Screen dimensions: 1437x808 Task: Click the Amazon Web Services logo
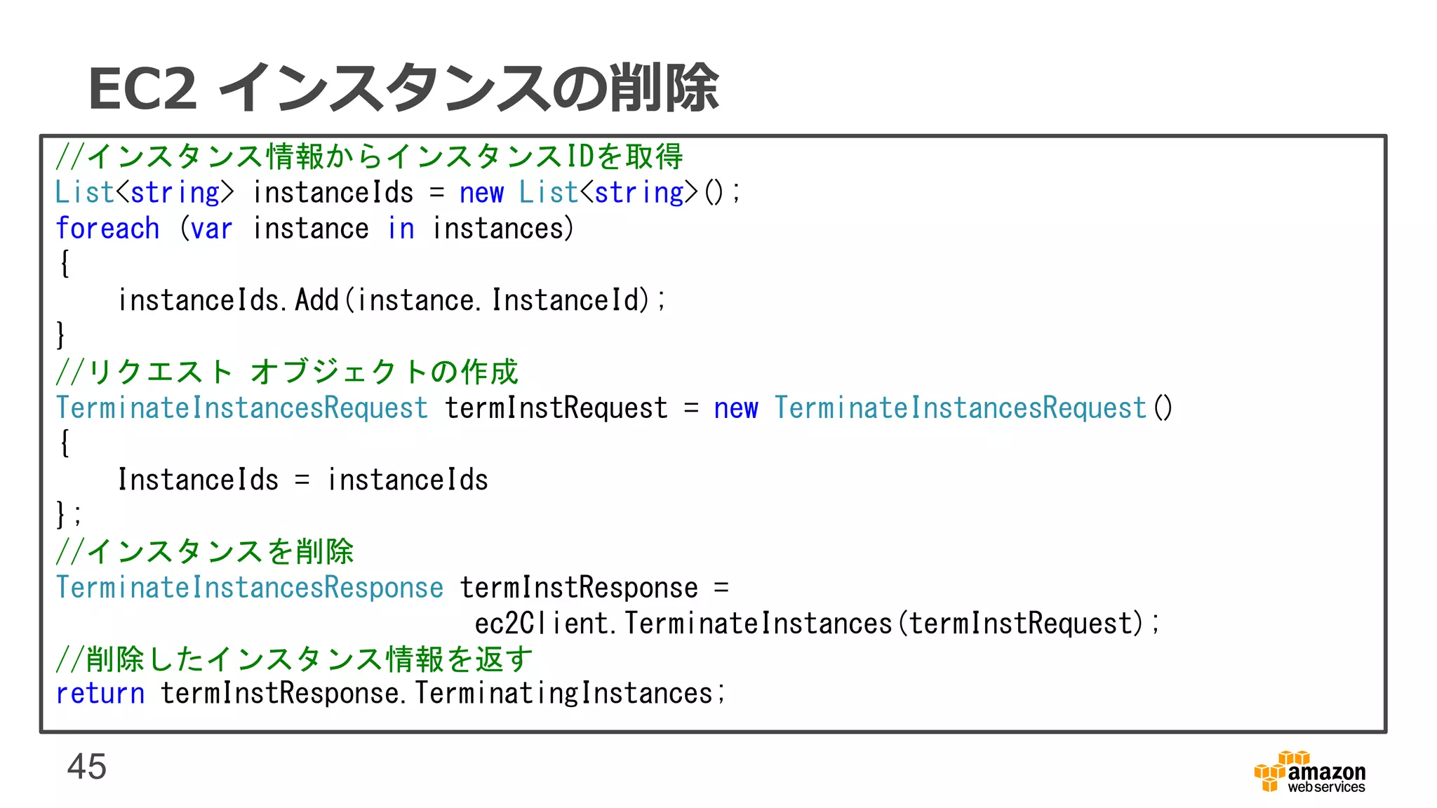[x=1309, y=772]
